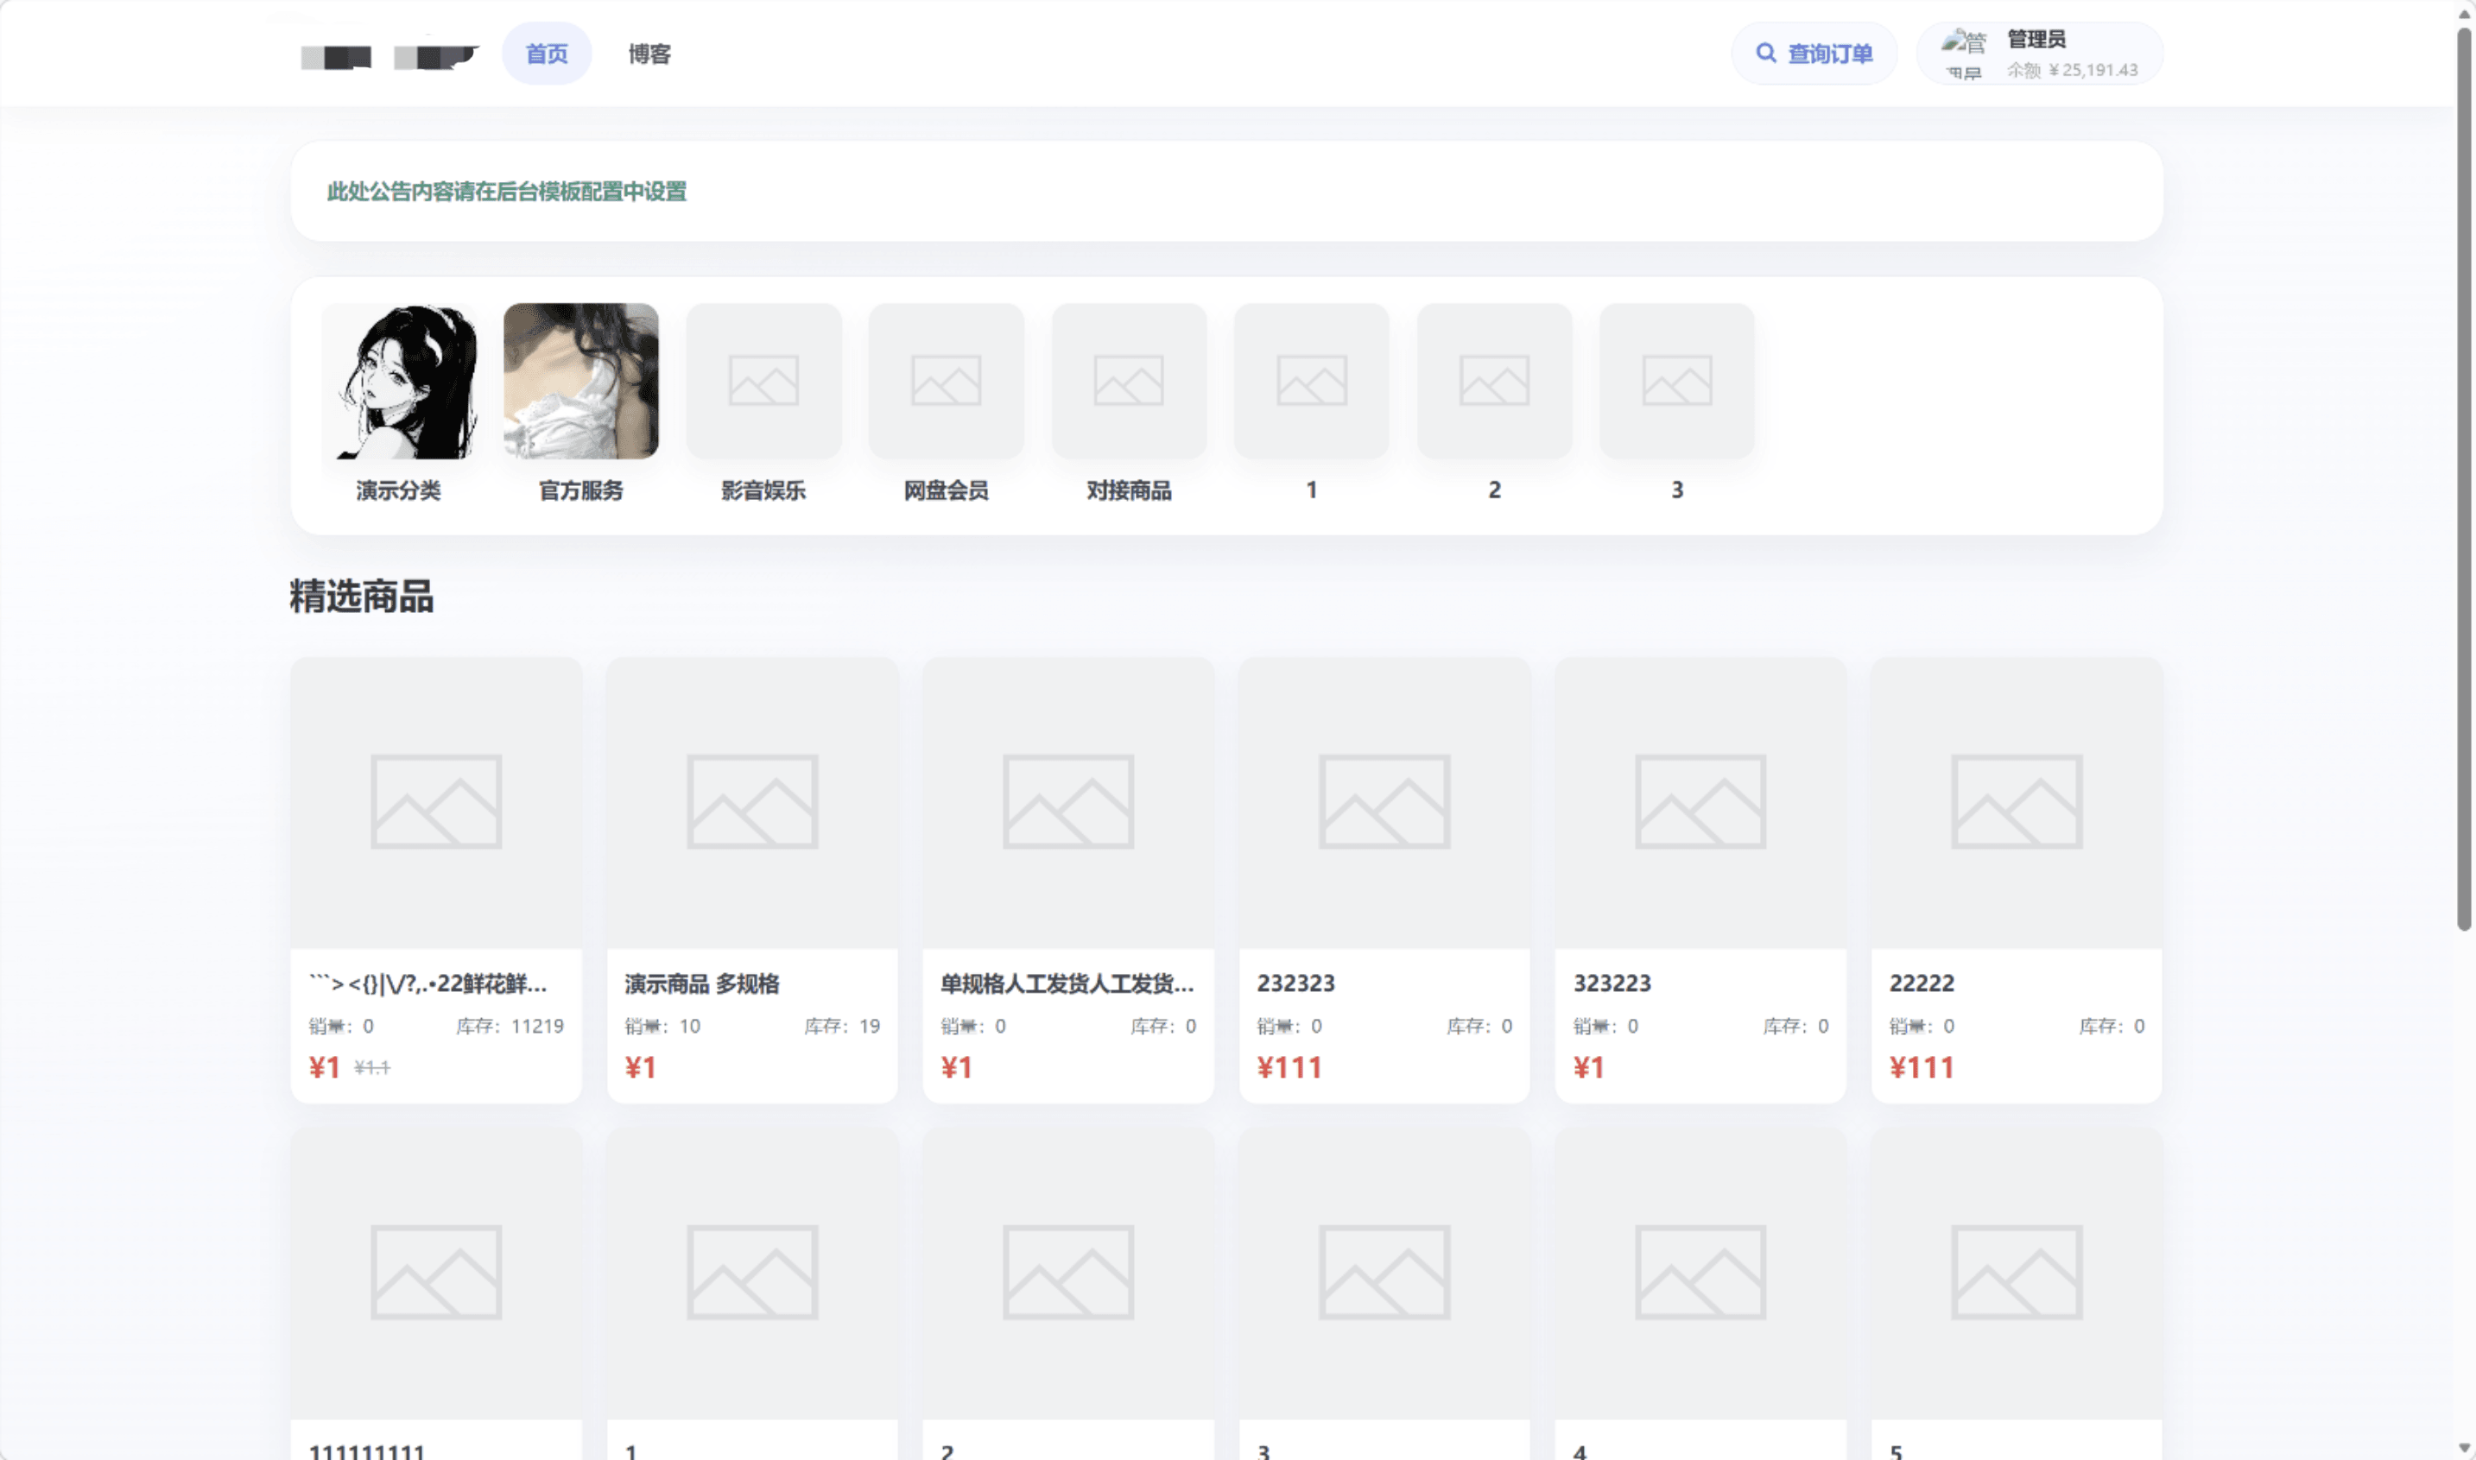View the product image for 323223
2476x1460 pixels.
pyautogui.click(x=1700, y=802)
